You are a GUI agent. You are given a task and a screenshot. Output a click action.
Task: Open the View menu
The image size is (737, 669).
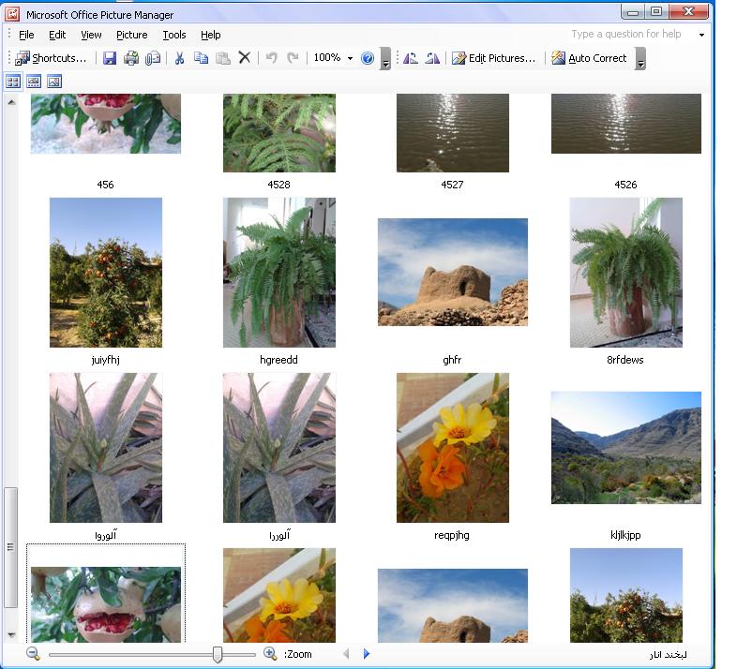pos(91,35)
